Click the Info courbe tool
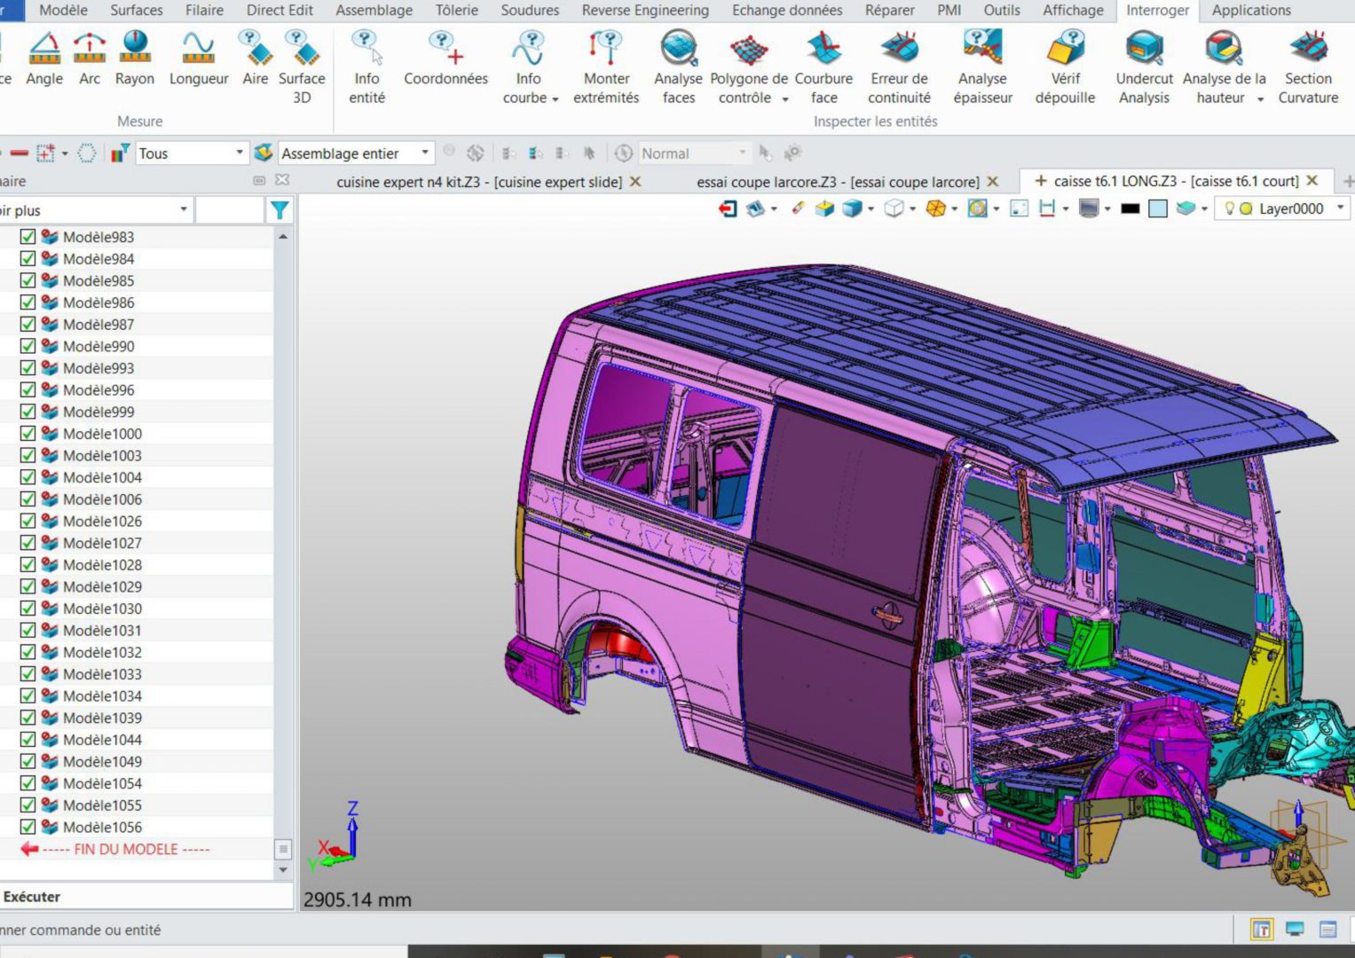 528,67
